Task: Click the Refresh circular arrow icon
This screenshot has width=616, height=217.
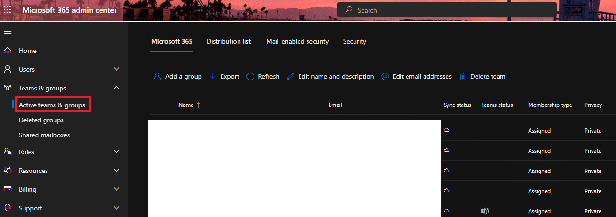Action: coord(250,76)
